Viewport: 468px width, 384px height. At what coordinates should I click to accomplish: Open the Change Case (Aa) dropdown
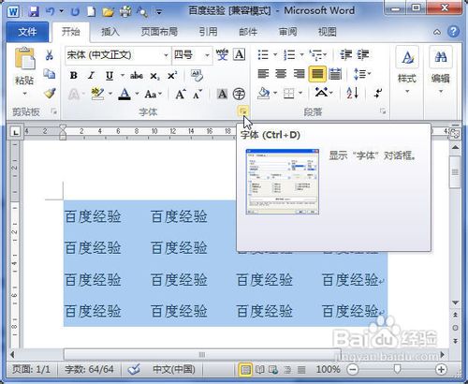click(153, 94)
